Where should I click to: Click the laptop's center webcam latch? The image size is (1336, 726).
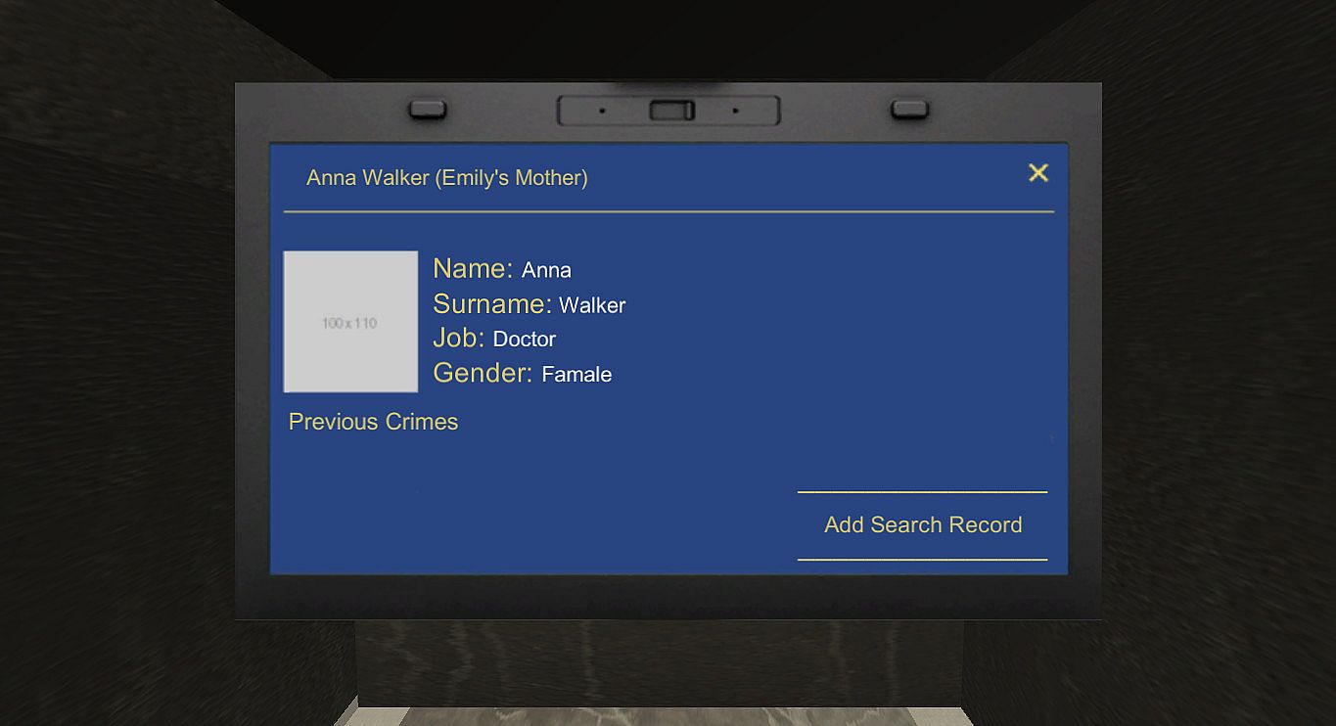671,111
